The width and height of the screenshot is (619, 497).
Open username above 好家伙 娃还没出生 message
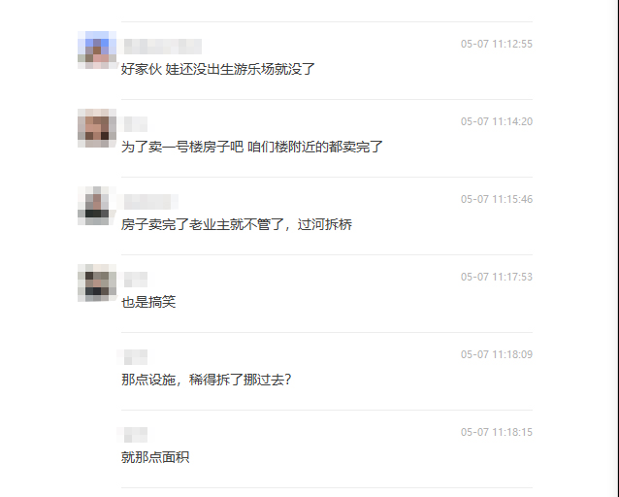point(163,47)
